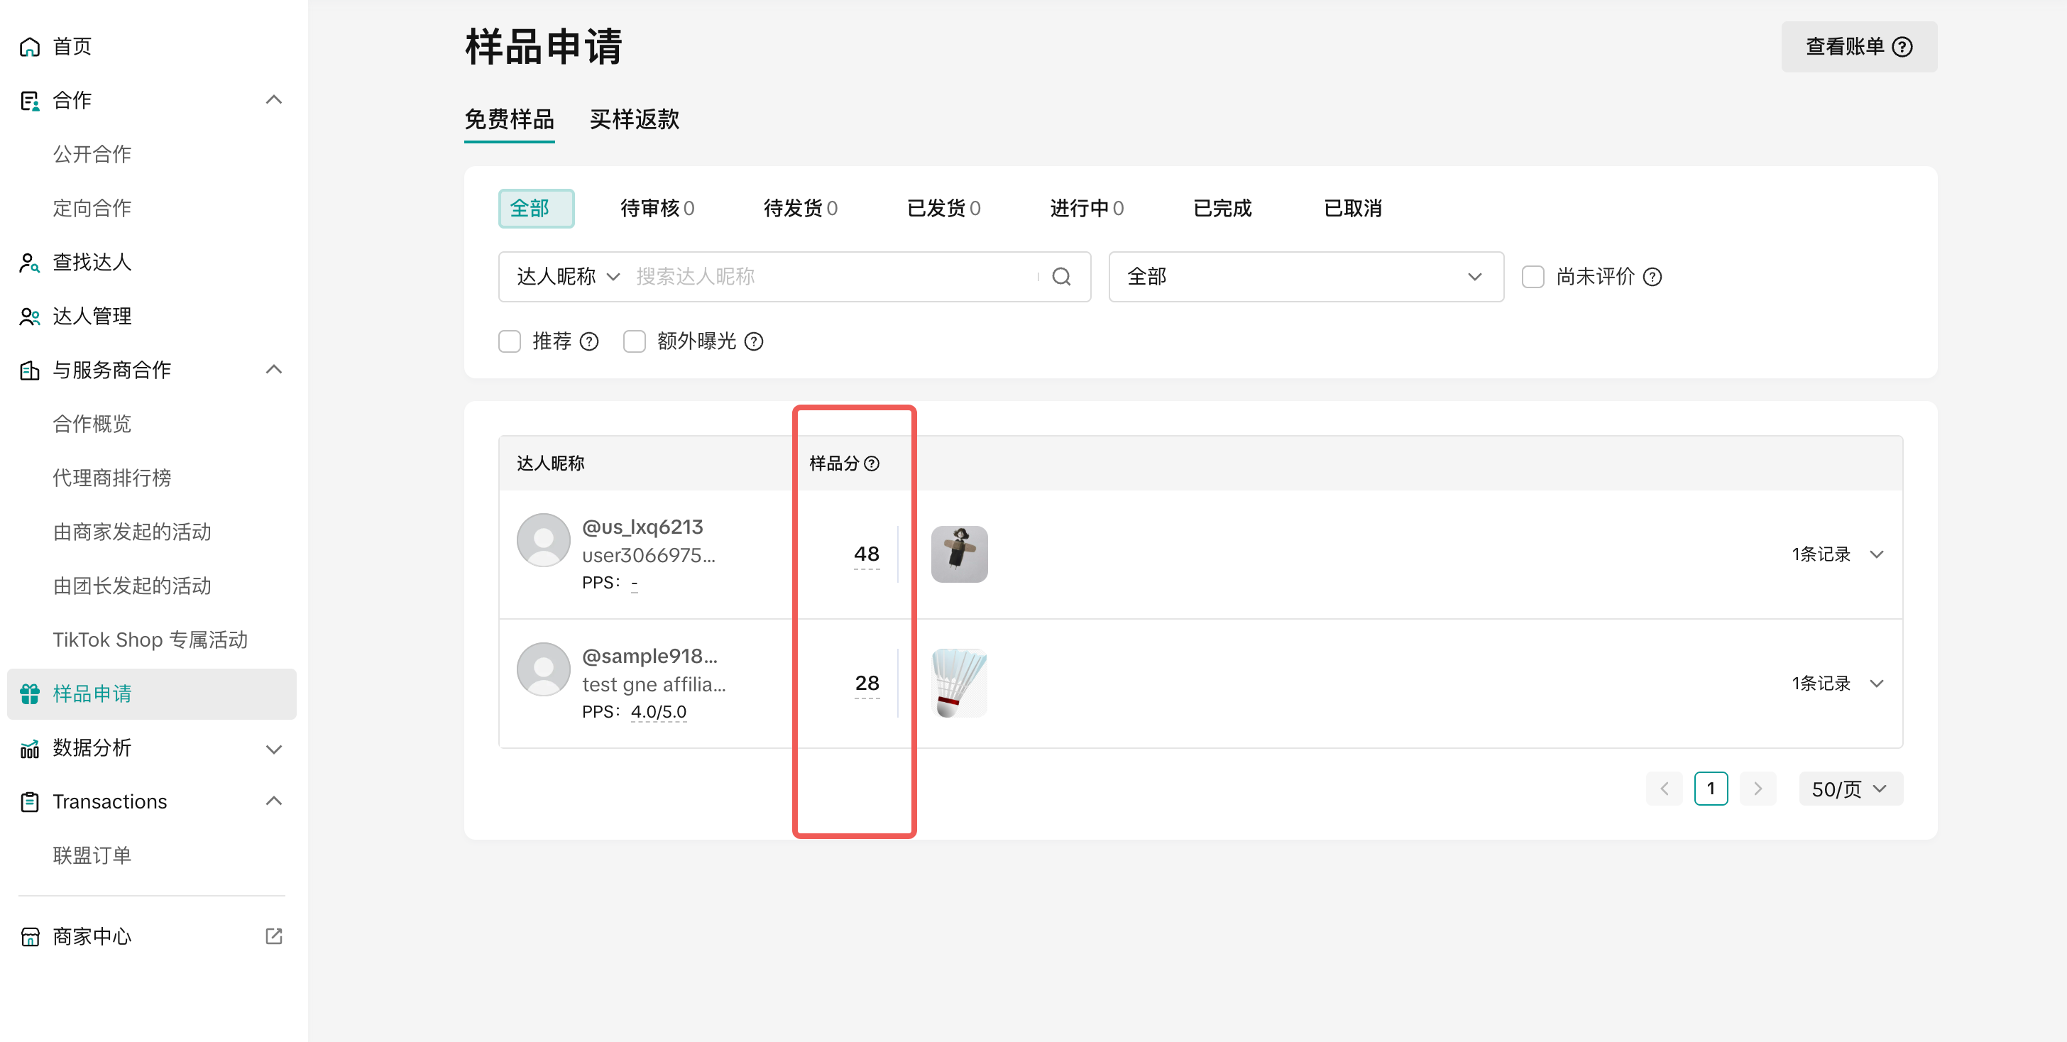Select the 已完成 status filter tab
The width and height of the screenshot is (2067, 1042).
pyautogui.click(x=1222, y=209)
